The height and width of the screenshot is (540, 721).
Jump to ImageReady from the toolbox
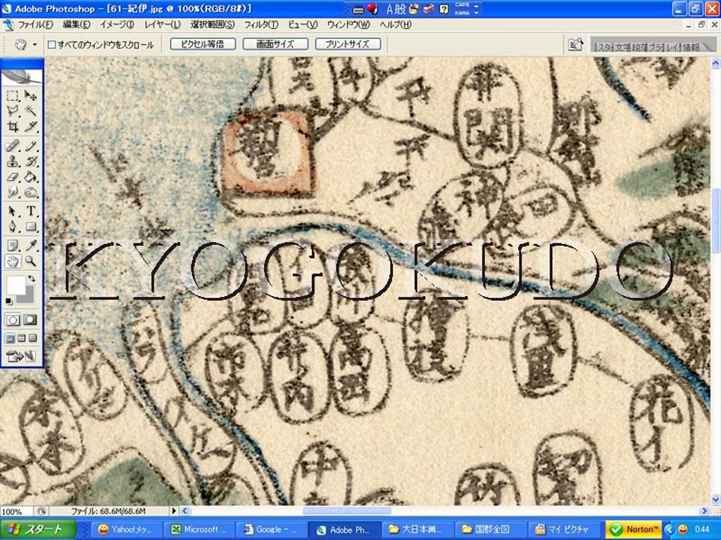(22, 356)
